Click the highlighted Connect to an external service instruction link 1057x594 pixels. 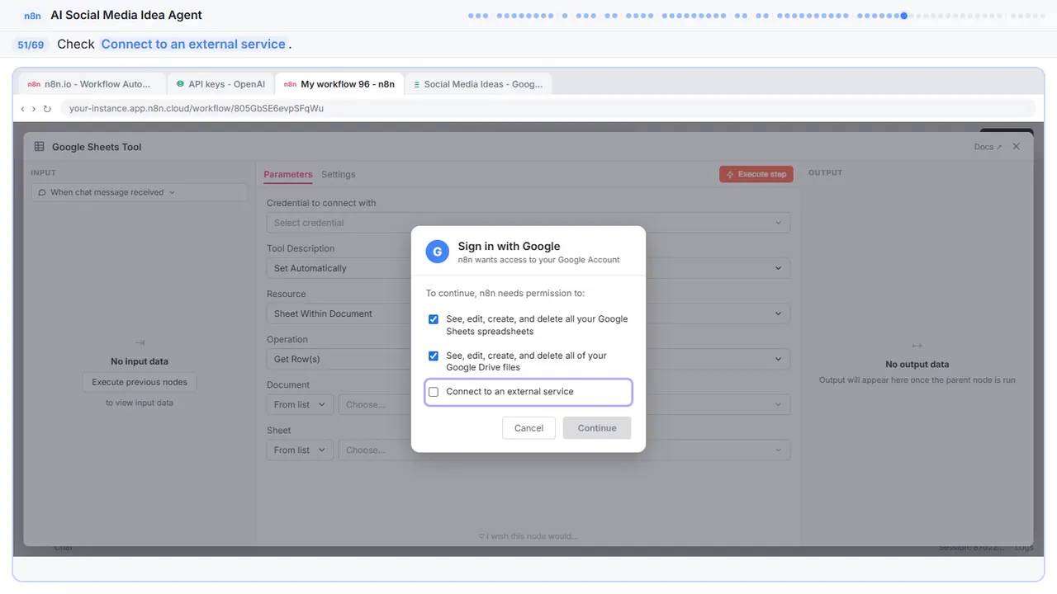coord(193,45)
